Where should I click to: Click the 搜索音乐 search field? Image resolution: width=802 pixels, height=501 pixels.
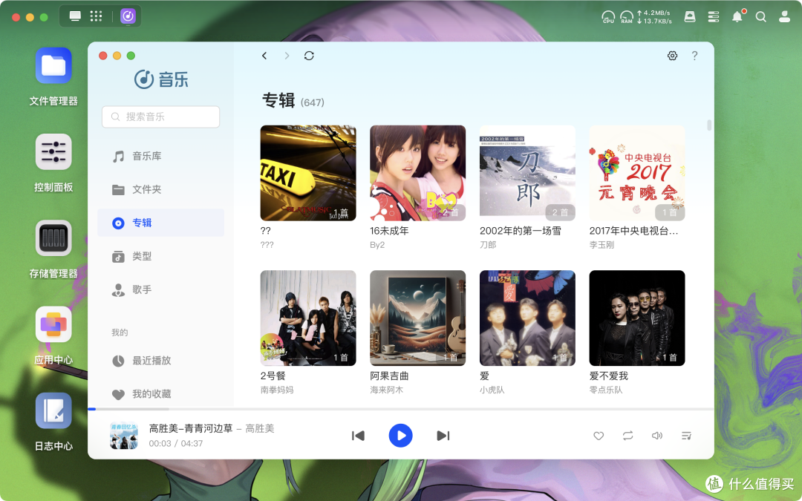[160, 117]
